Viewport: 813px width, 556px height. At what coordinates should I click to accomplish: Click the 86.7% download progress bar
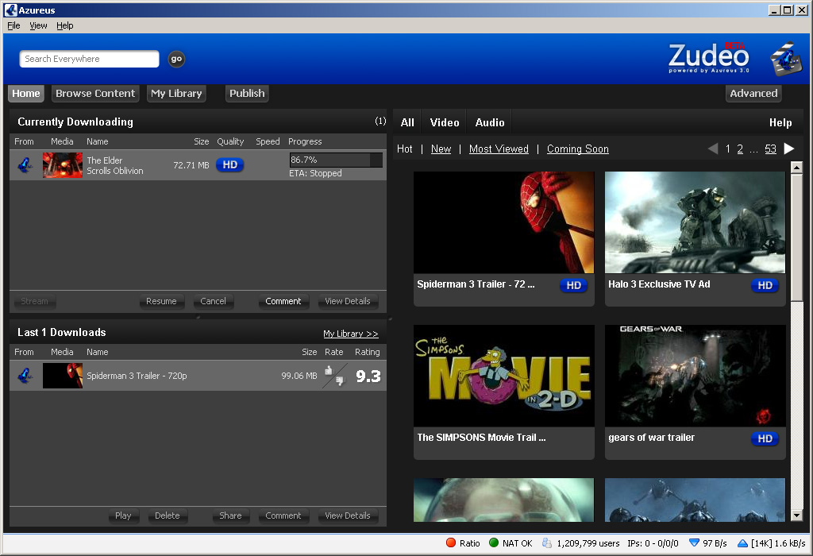pos(336,160)
